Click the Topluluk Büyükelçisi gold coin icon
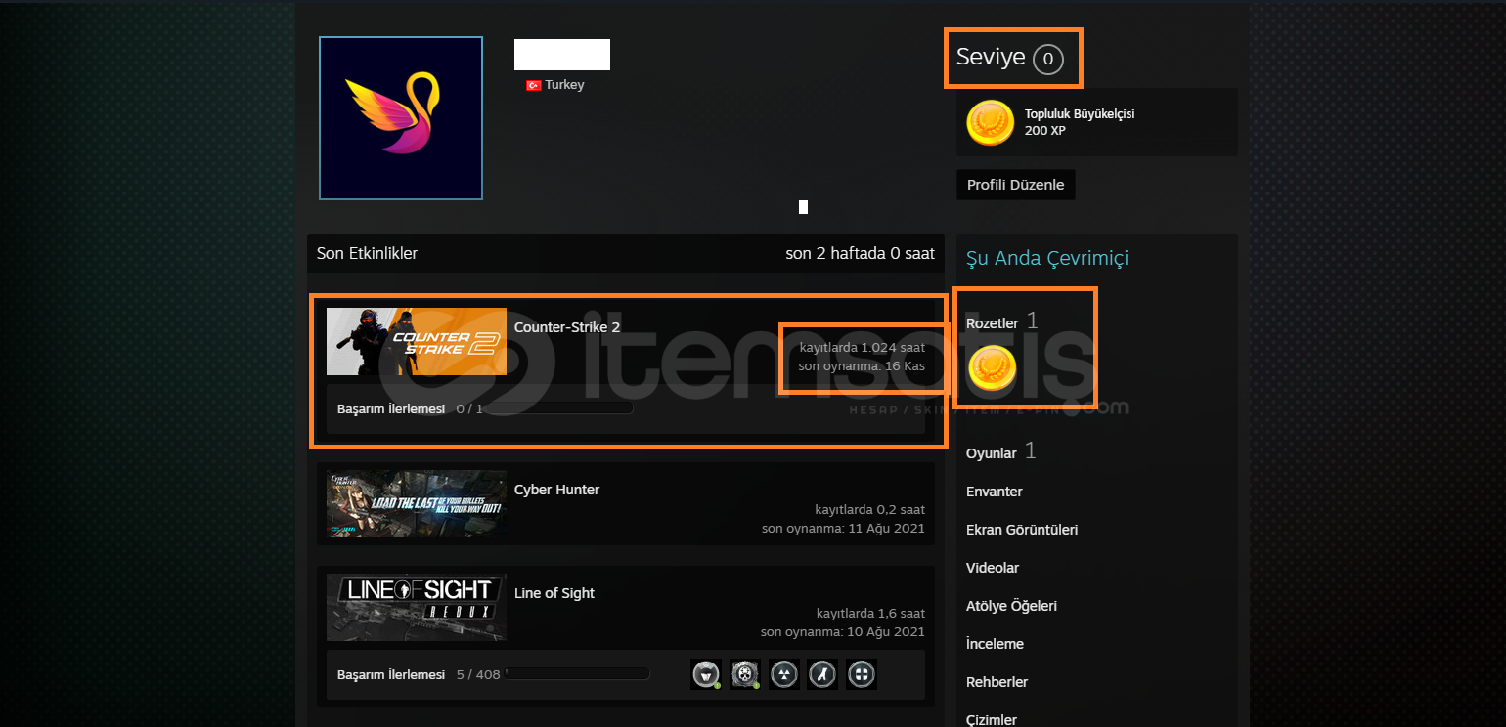Screen dimensions: 1506x727 pos(990,123)
